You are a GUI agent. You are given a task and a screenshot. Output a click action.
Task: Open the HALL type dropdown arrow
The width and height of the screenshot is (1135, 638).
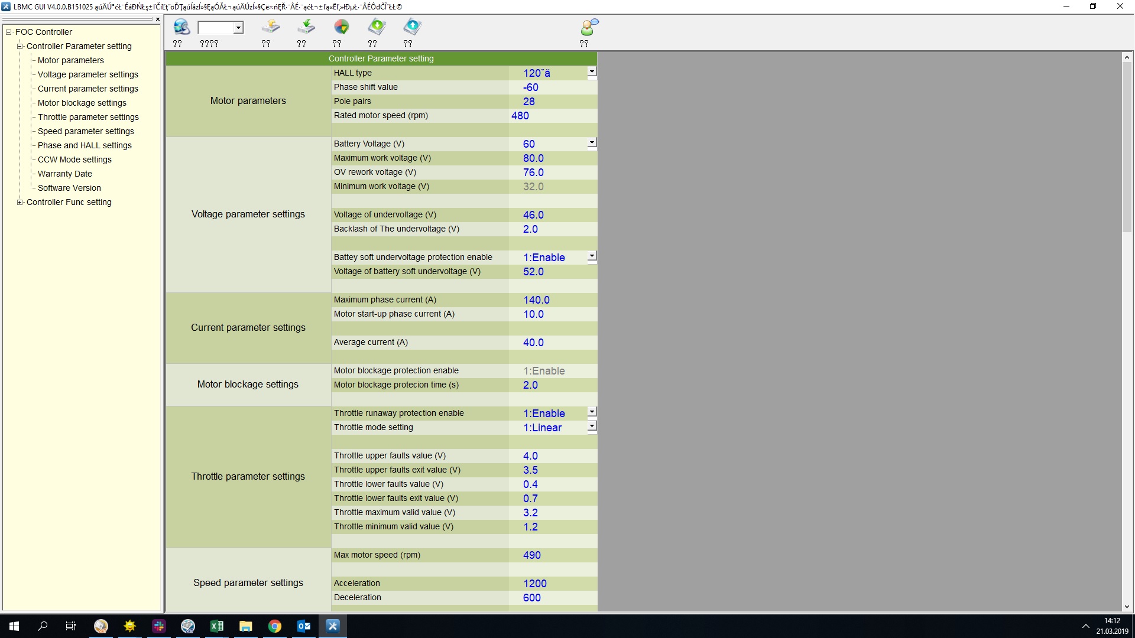(x=592, y=72)
